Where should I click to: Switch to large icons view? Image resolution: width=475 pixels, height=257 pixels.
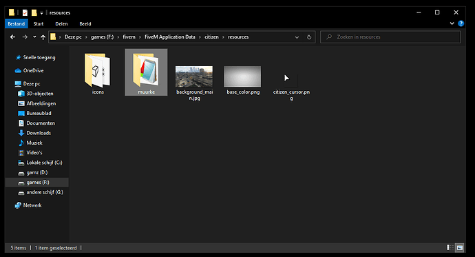tap(460, 248)
